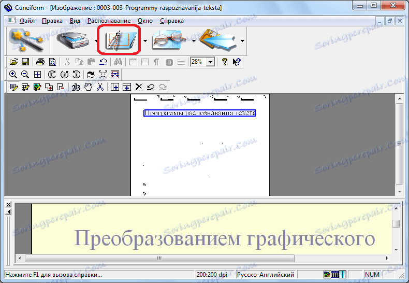409x283 pixels.
Task: Click the status bar table layout icon
Action: point(334,274)
